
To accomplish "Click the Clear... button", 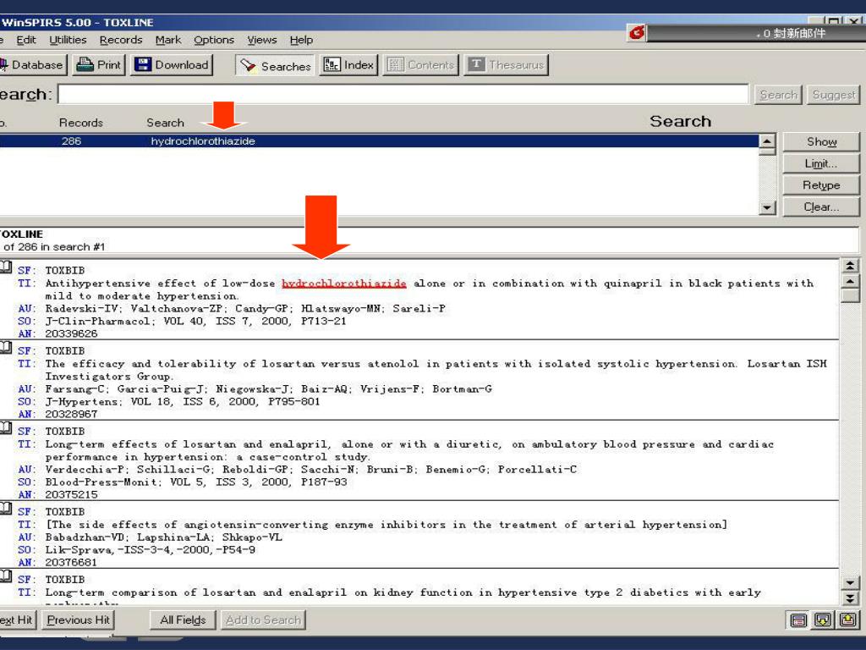I will [x=821, y=207].
